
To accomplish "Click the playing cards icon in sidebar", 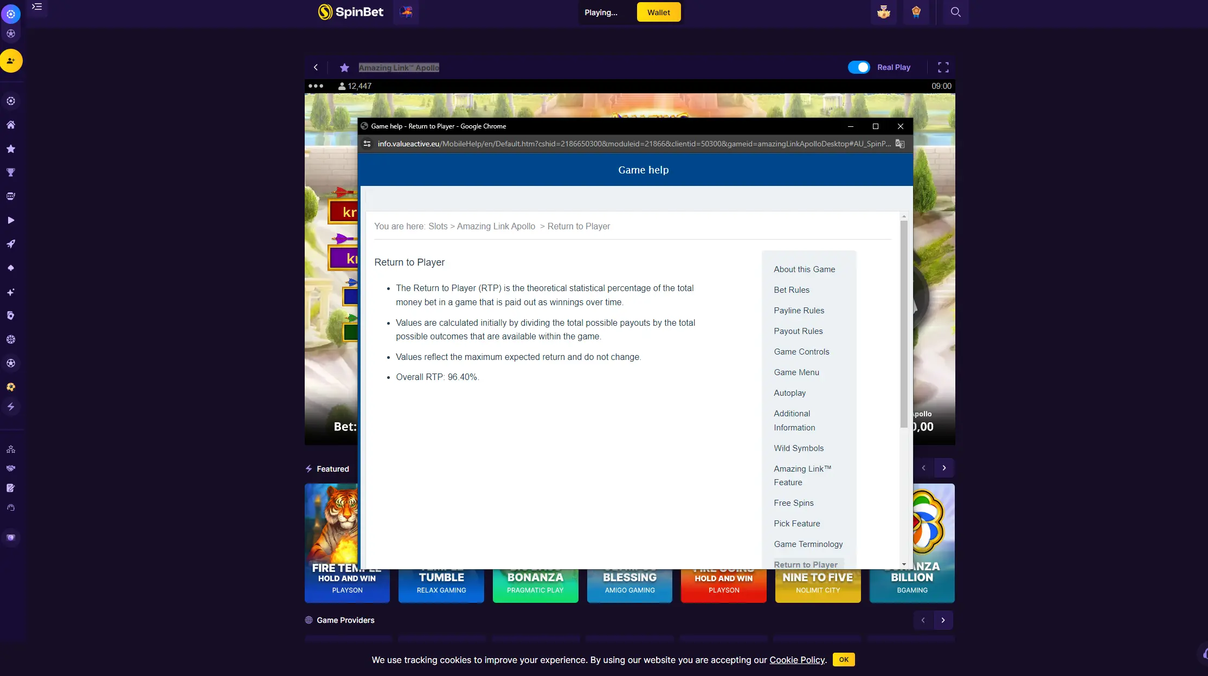I will click(x=11, y=316).
